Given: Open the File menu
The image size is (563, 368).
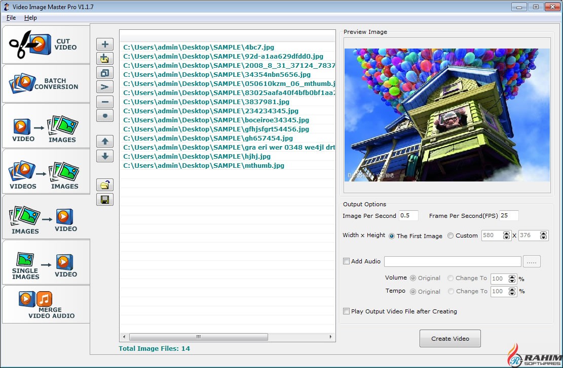Looking at the screenshot, I should coord(11,18).
